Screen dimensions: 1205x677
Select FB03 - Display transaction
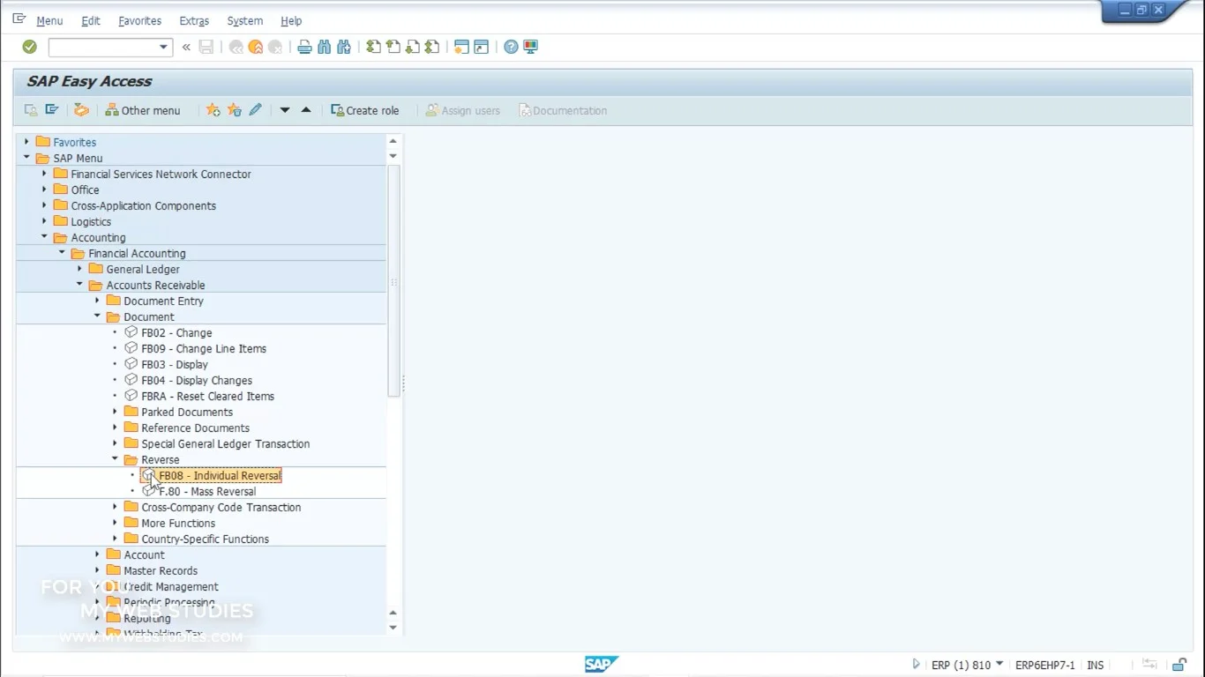point(175,364)
